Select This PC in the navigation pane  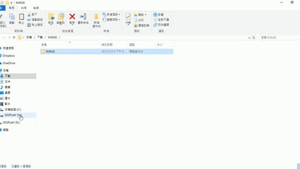click(6, 70)
